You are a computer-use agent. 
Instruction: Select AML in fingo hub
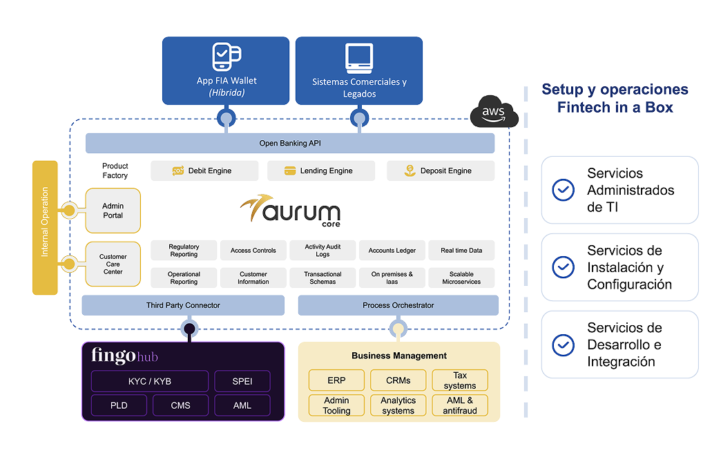click(242, 405)
